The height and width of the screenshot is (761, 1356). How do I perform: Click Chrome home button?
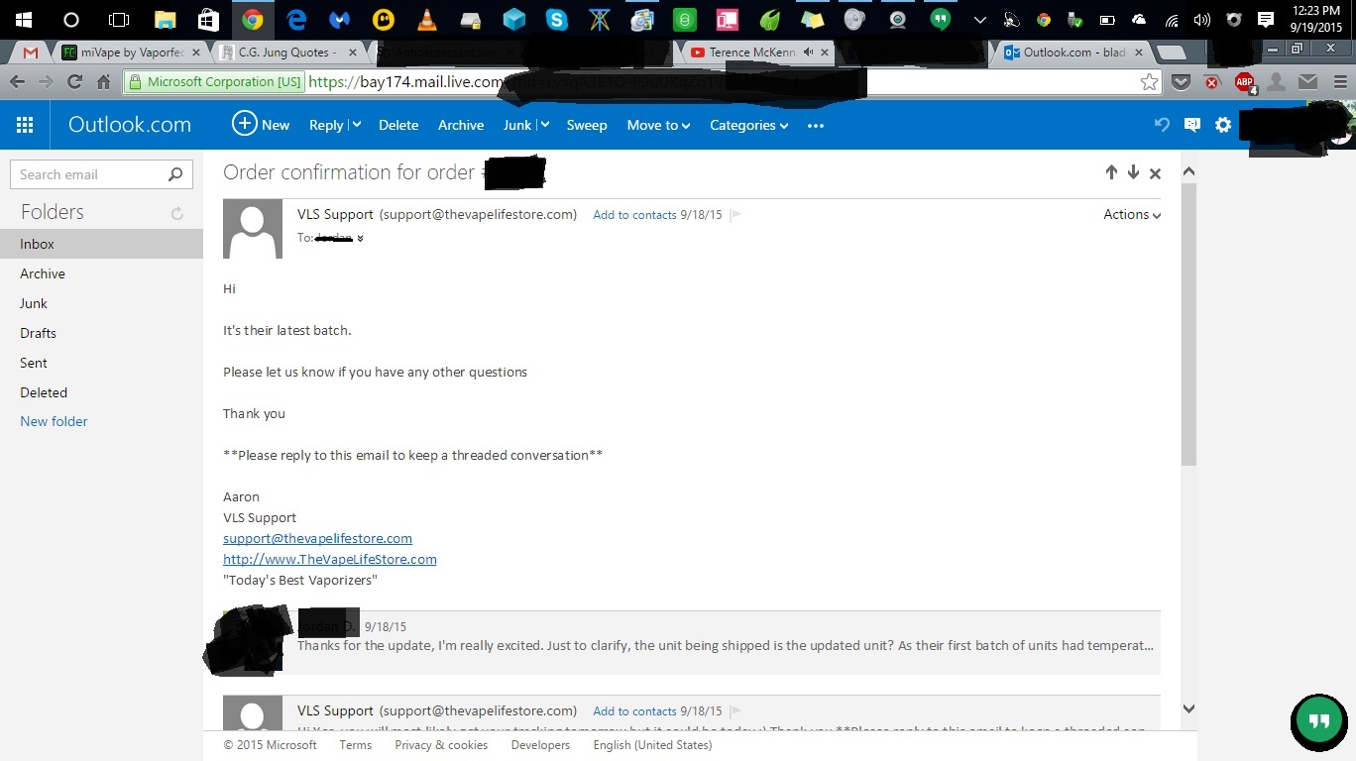click(103, 82)
